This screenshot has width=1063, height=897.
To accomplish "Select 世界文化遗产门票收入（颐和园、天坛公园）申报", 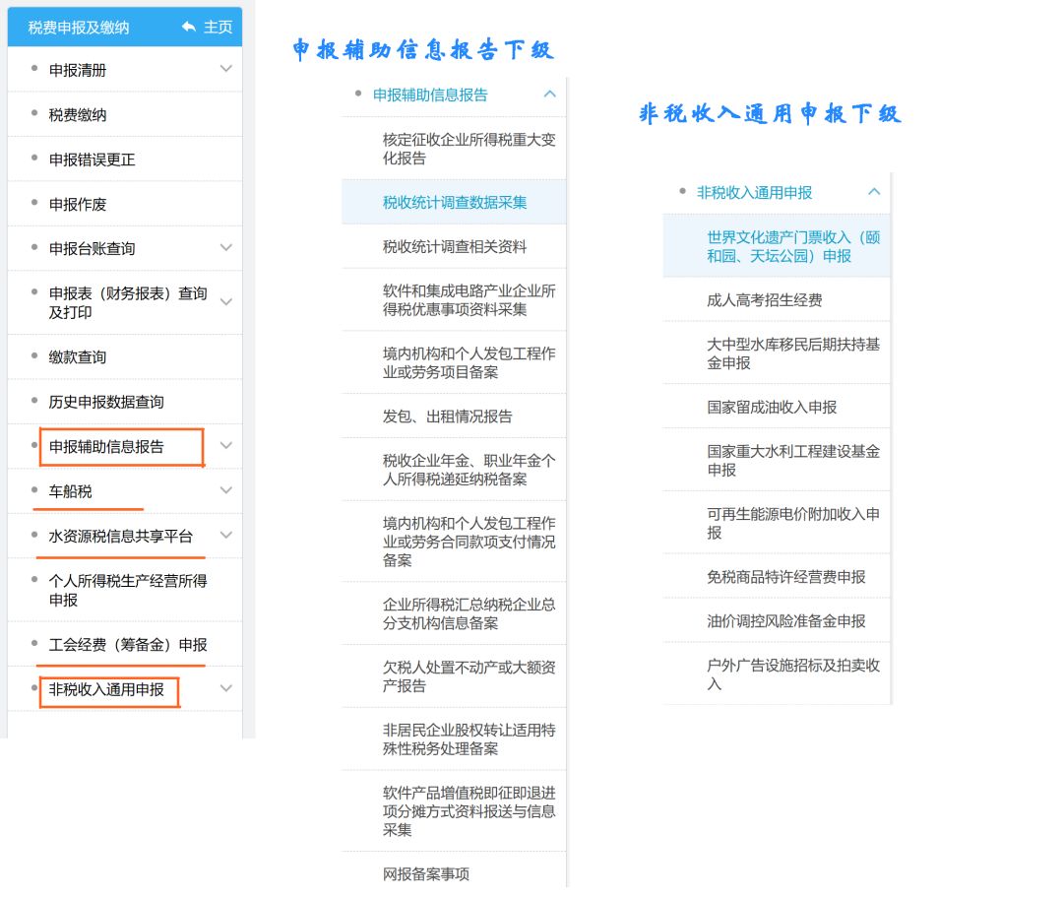I will pyautogui.click(x=793, y=246).
